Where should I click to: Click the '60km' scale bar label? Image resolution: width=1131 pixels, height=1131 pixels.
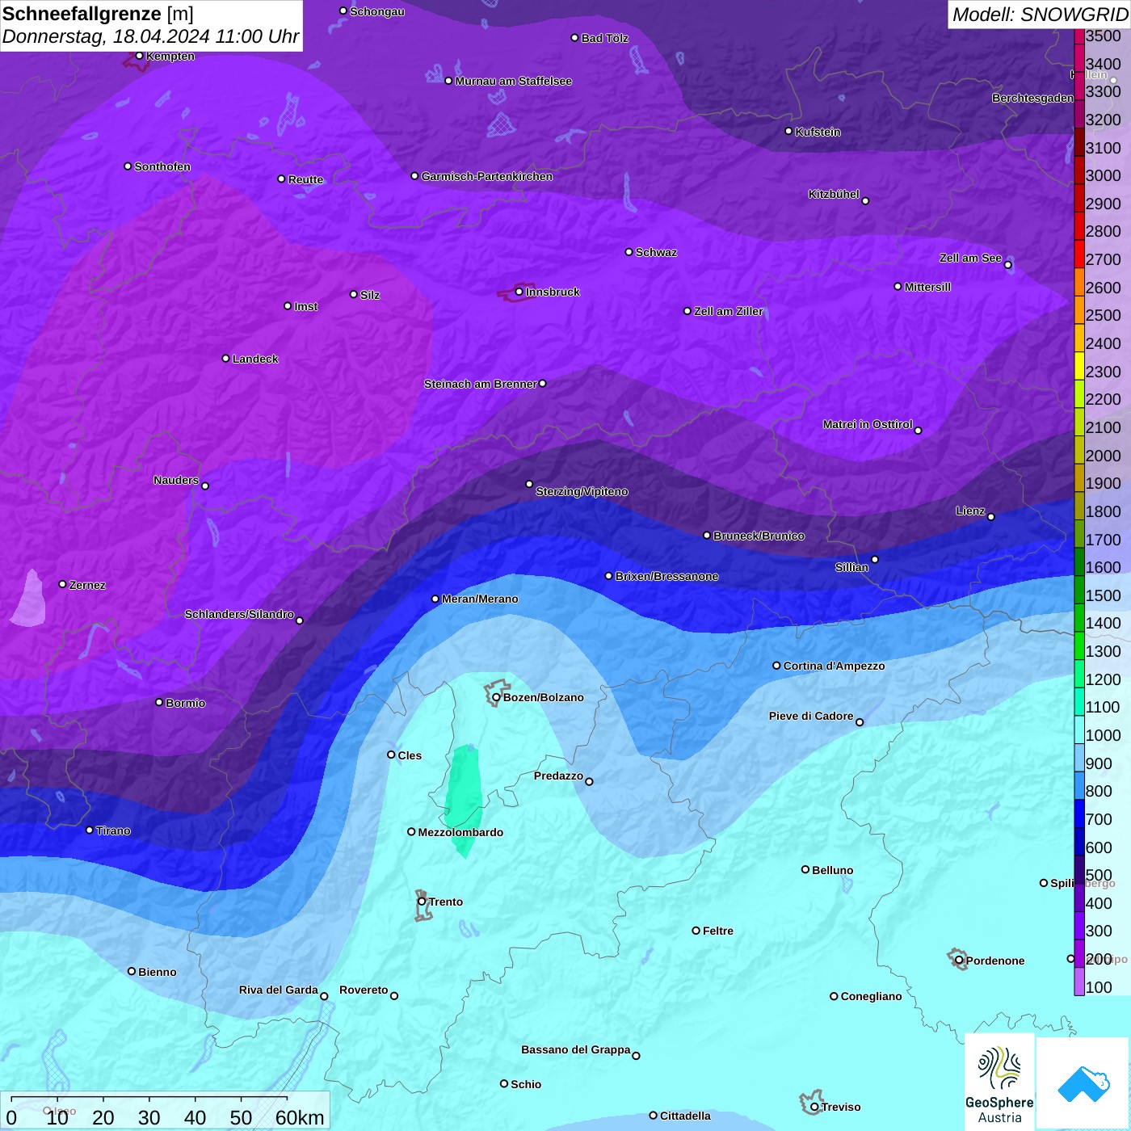pyautogui.click(x=300, y=1117)
